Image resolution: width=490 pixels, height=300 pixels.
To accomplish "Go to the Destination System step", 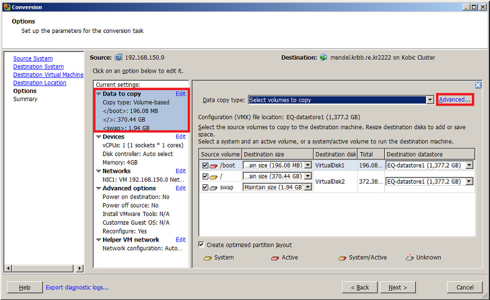I will [38, 67].
